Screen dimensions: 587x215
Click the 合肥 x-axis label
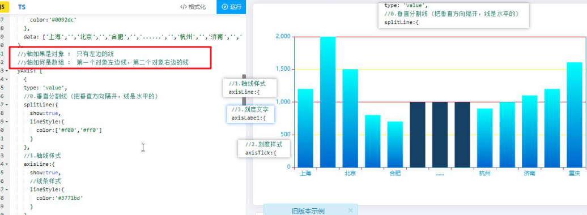(395, 174)
